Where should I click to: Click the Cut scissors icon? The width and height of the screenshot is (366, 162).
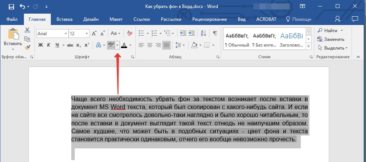pyautogui.click(x=27, y=31)
